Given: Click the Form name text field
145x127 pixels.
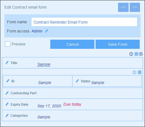Looking at the screenshot, I should (x=84, y=22).
